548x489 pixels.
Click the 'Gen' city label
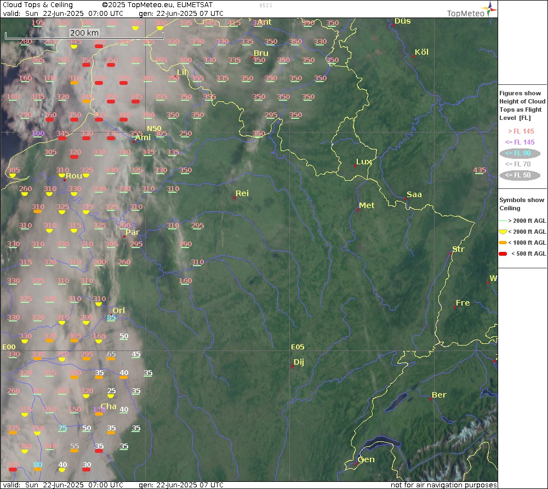pos(366,459)
